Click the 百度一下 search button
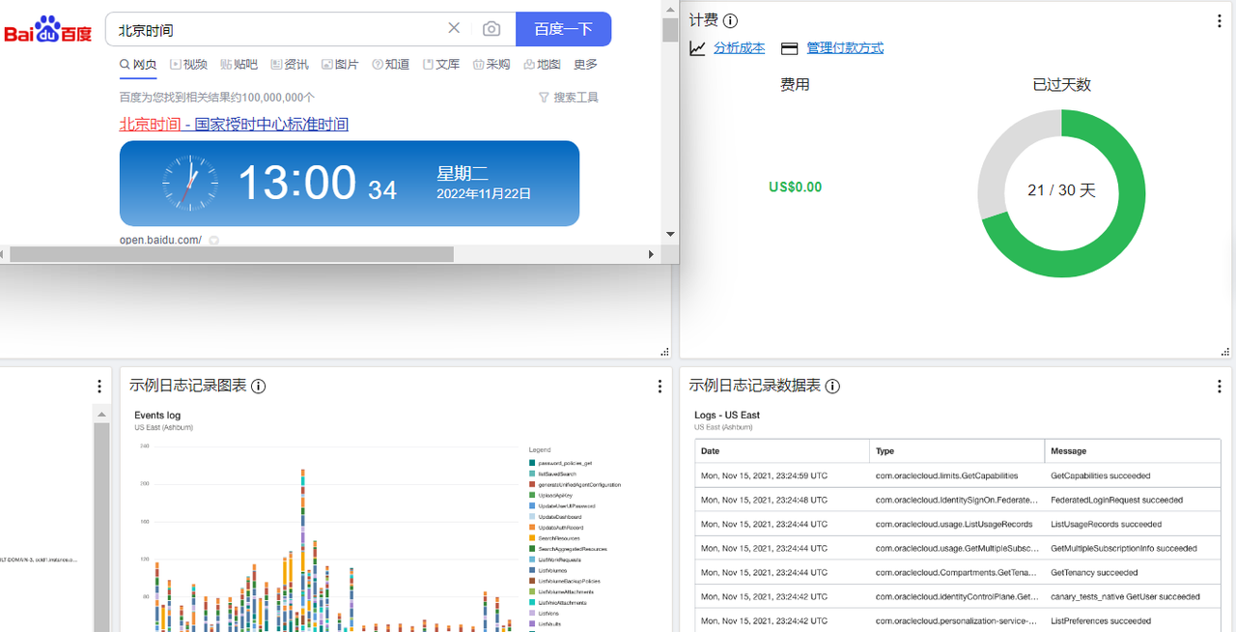1236x632 pixels. click(563, 29)
